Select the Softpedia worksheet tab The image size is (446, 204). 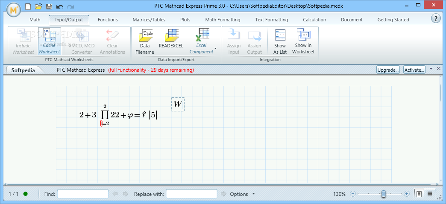coord(23,70)
